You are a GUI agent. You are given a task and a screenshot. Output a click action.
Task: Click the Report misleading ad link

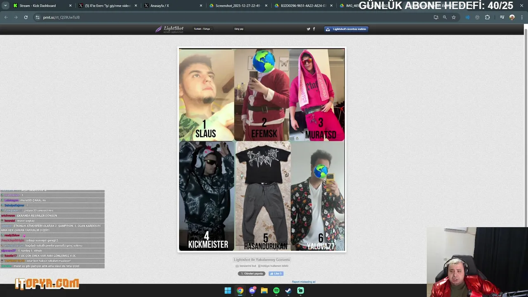point(304,282)
